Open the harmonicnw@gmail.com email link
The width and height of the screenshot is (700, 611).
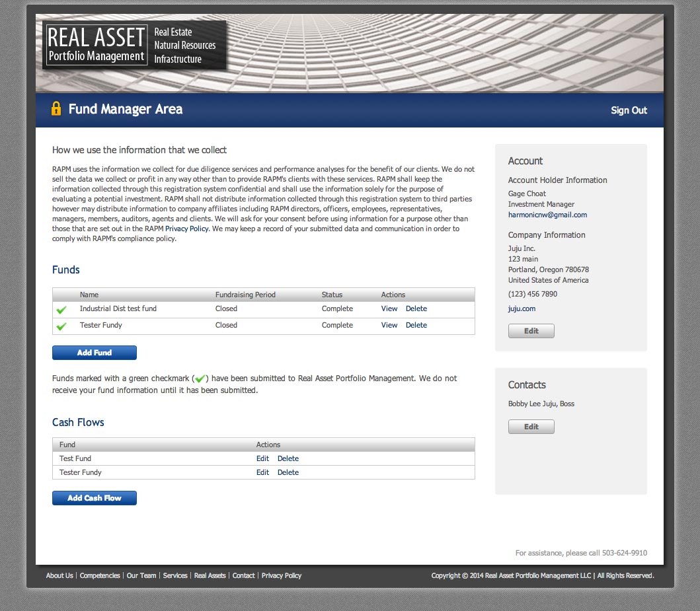tap(547, 215)
